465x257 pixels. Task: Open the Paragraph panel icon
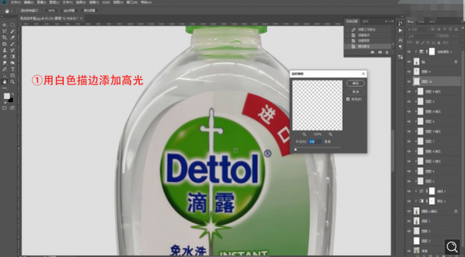coord(400,47)
